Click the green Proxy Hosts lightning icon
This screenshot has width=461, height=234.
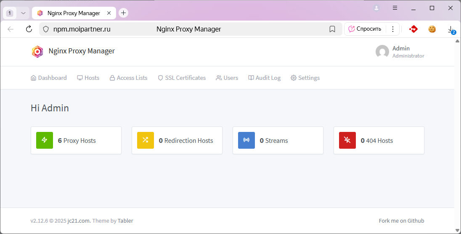click(45, 140)
